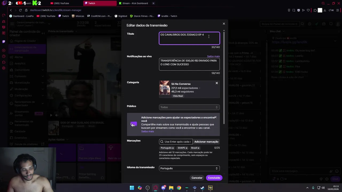
Task: Click the pin icon in address bar
Action: tap(289, 10)
